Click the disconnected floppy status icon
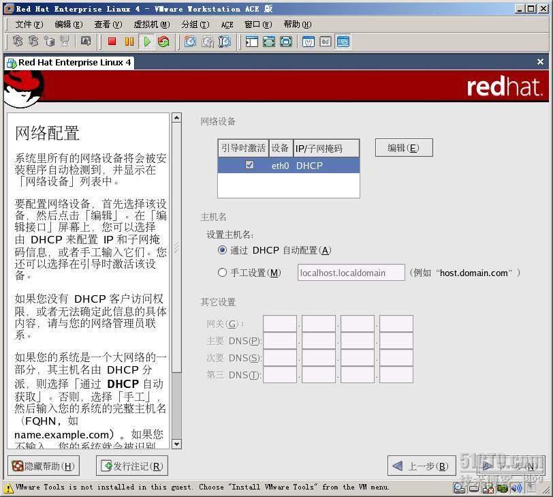This screenshot has width=553, height=497. [488, 489]
